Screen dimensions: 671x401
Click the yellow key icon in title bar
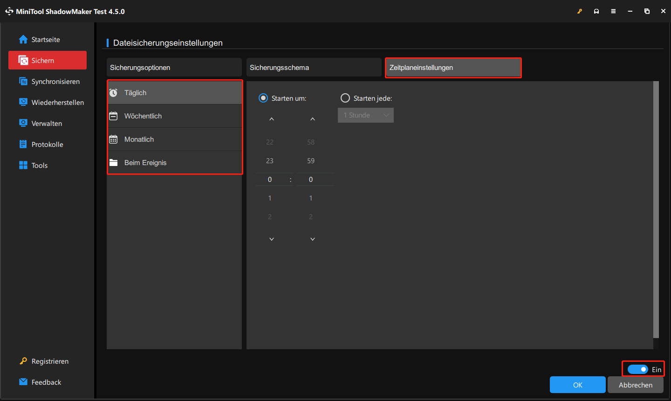tap(580, 11)
